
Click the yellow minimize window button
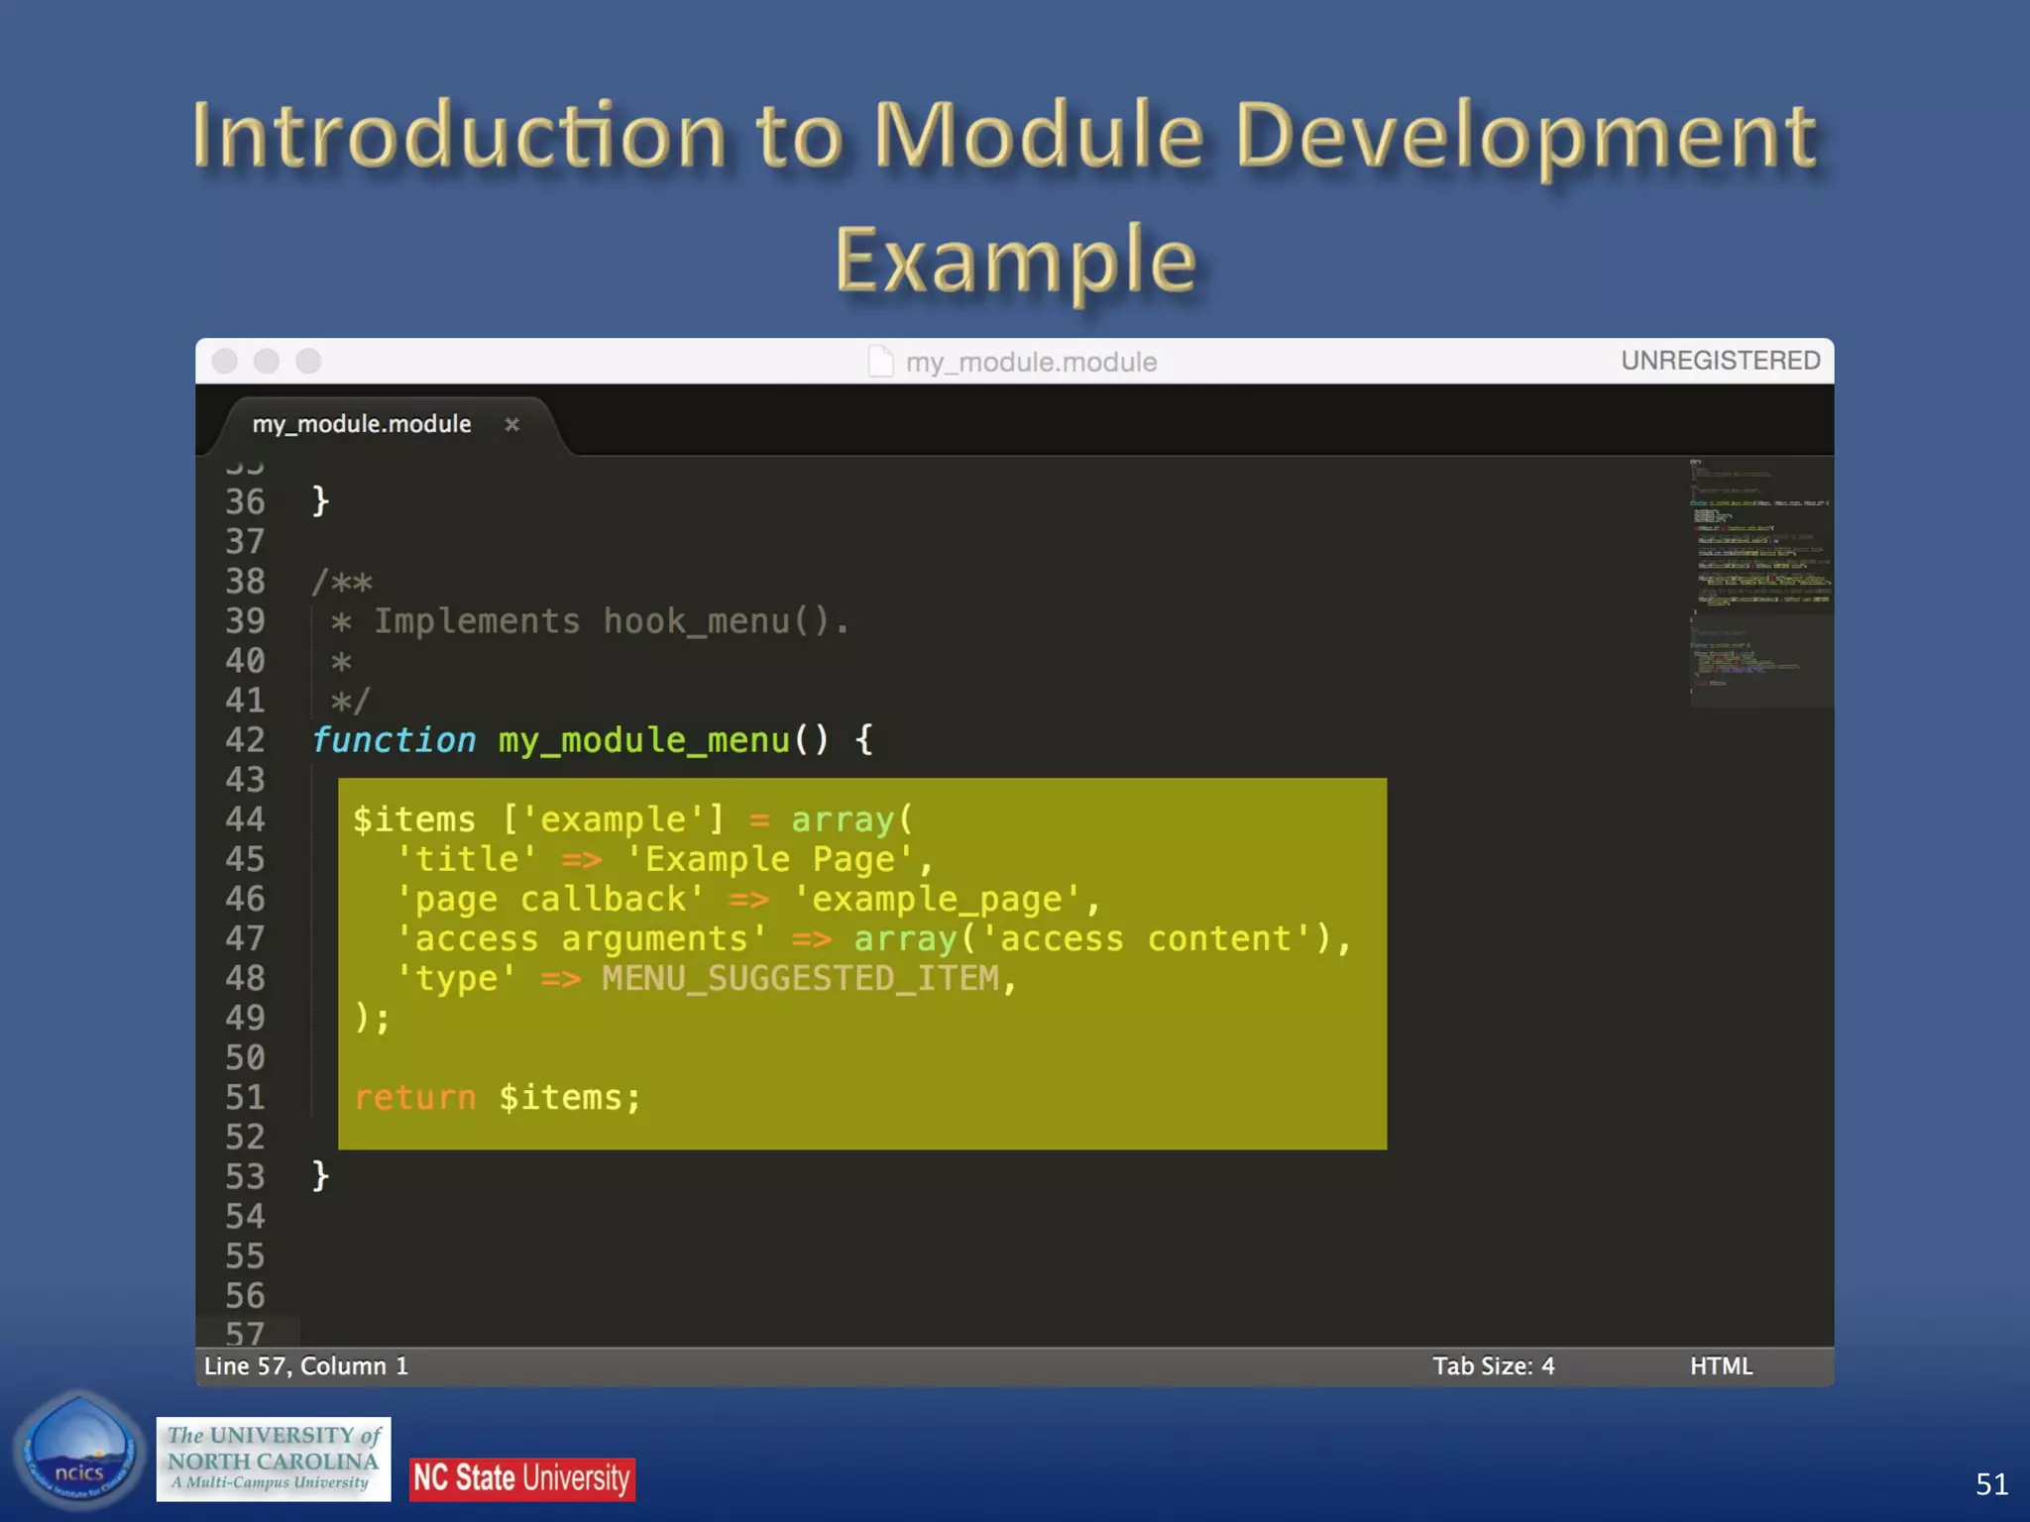pyautogui.click(x=267, y=361)
